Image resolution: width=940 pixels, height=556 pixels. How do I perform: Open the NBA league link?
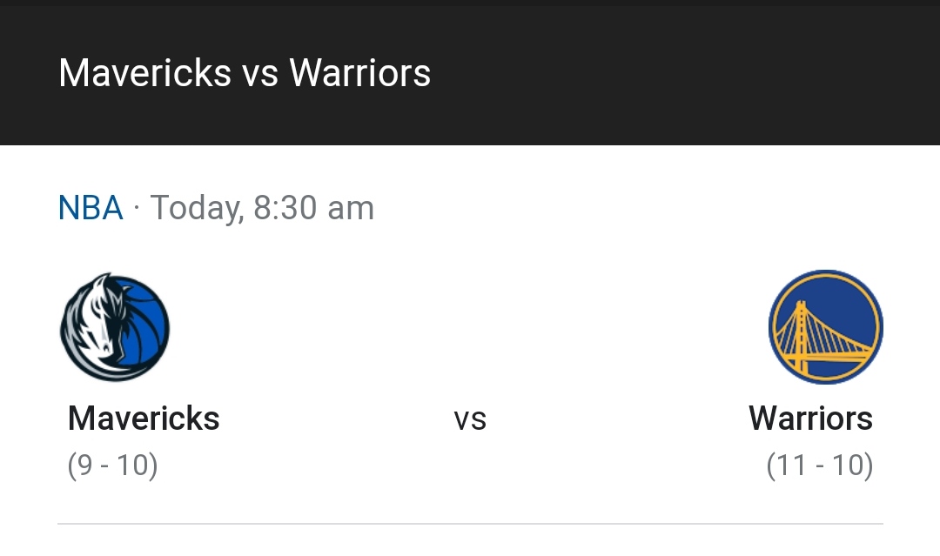pyautogui.click(x=91, y=209)
